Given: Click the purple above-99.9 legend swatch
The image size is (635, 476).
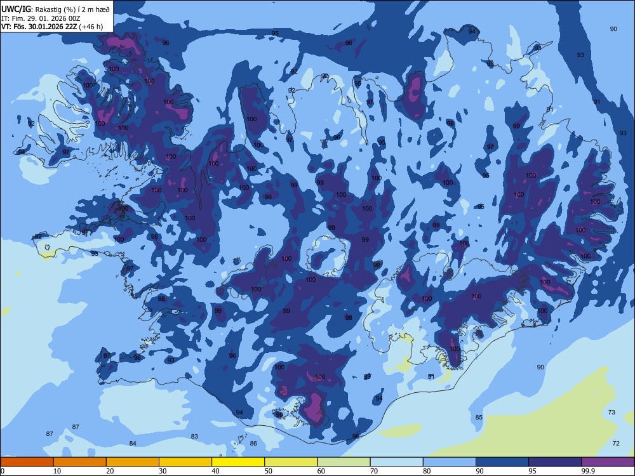Looking at the screenshot, I should tap(608, 462).
